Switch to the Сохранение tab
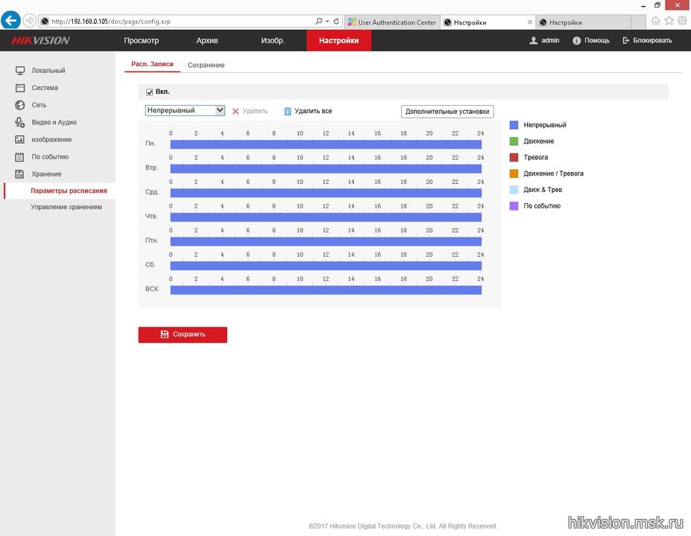This screenshot has width=691, height=536. 206,65
